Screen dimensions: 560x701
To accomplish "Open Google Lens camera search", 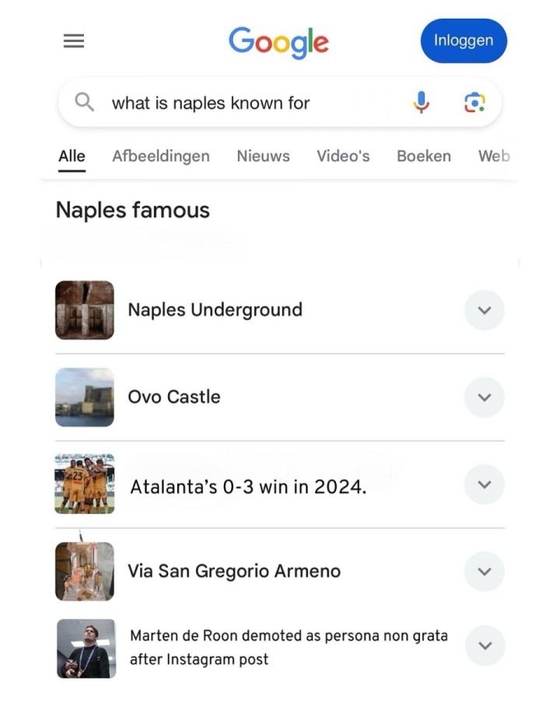I will click(x=474, y=102).
